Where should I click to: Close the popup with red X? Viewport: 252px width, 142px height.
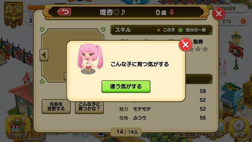point(185,44)
